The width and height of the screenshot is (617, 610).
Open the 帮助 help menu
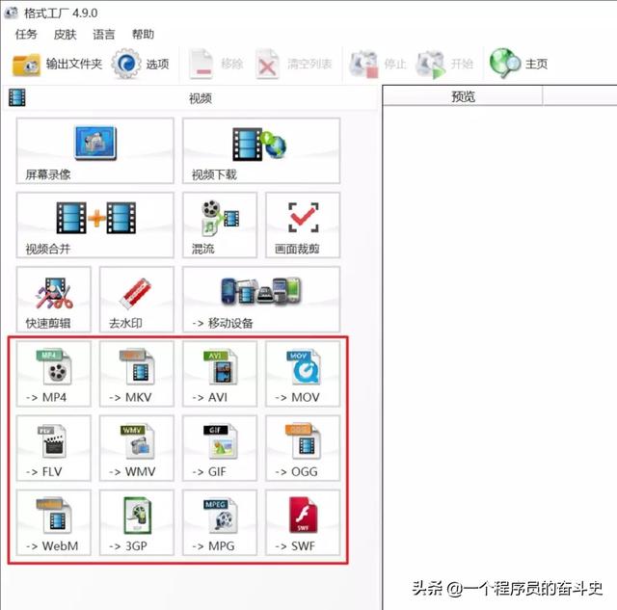coord(143,35)
